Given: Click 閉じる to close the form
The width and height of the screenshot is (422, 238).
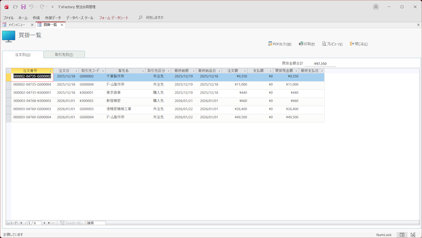Looking at the screenshot, I should coord(359,44).
